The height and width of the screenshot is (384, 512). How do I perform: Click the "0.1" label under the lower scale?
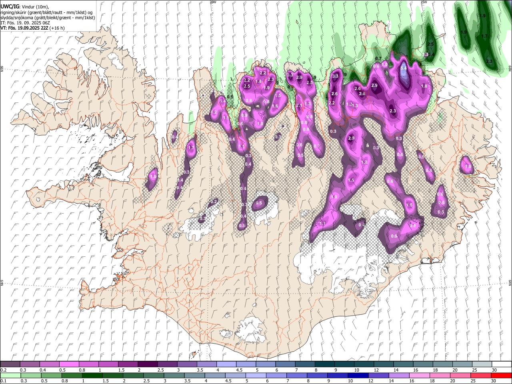coord(3,381)
